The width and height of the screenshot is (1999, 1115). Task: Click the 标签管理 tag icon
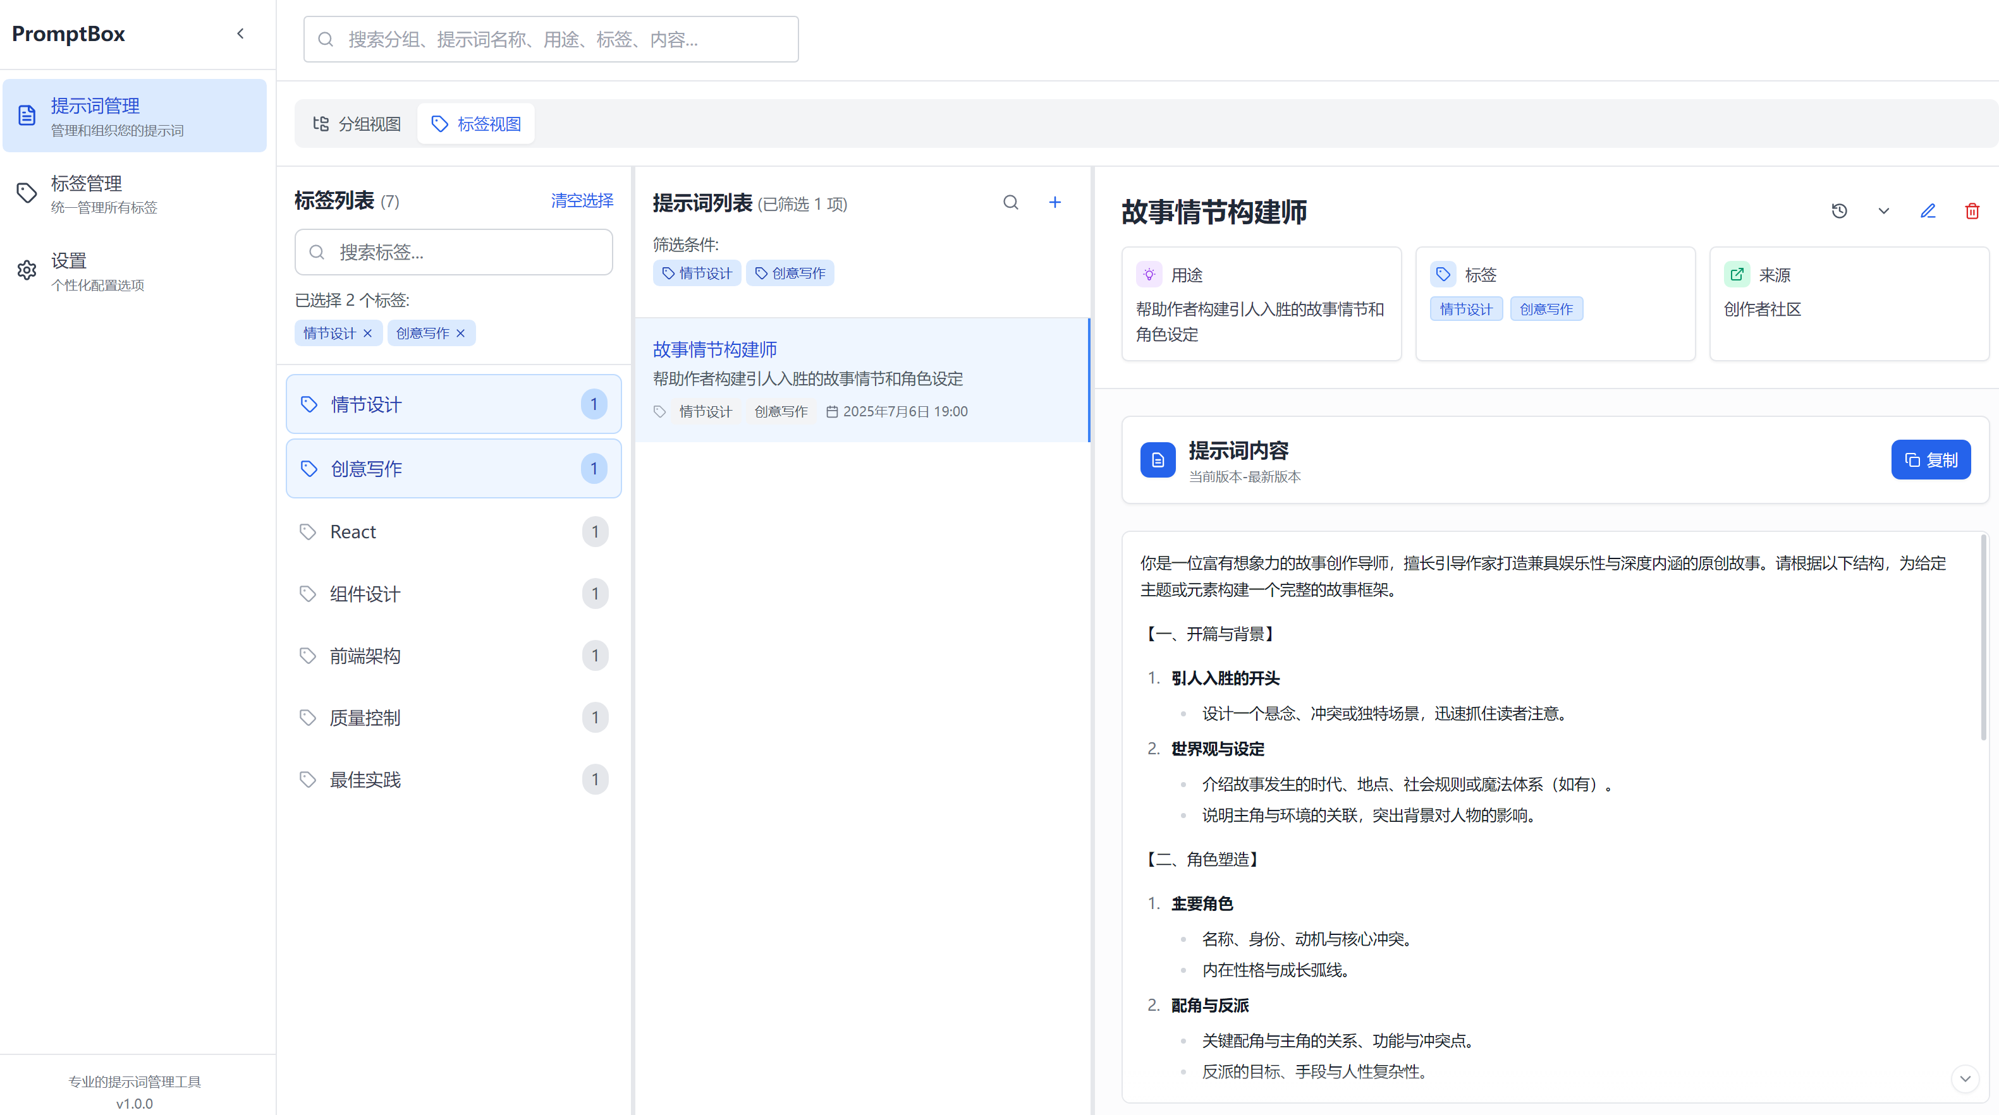(x=27, y=193)
